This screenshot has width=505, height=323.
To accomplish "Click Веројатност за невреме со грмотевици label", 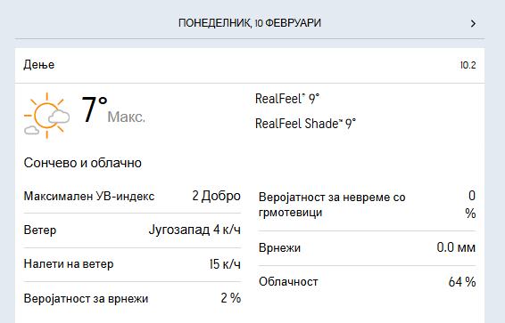I will point(332,205).
